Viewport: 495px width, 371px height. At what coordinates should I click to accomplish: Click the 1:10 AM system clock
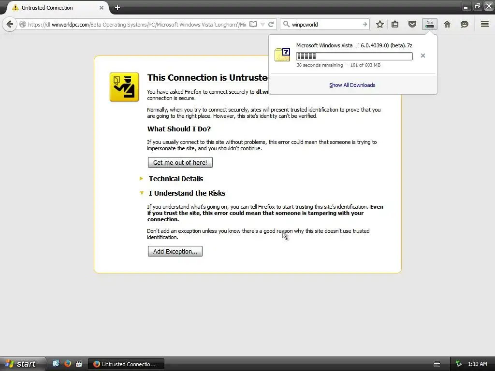(x=477, y=364)
